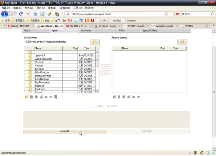
Task: Click the stop loading X icon
Action: 28,14
